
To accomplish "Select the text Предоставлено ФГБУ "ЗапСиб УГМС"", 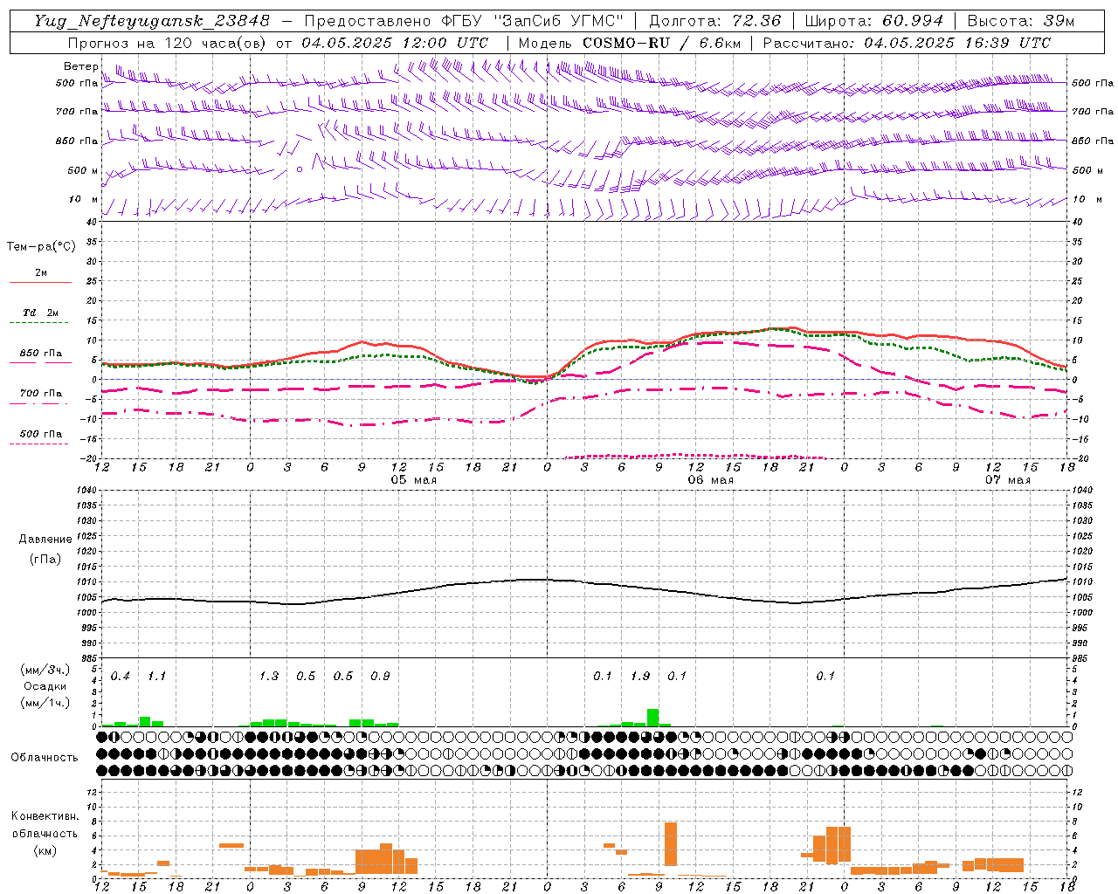I will (464, 21).
